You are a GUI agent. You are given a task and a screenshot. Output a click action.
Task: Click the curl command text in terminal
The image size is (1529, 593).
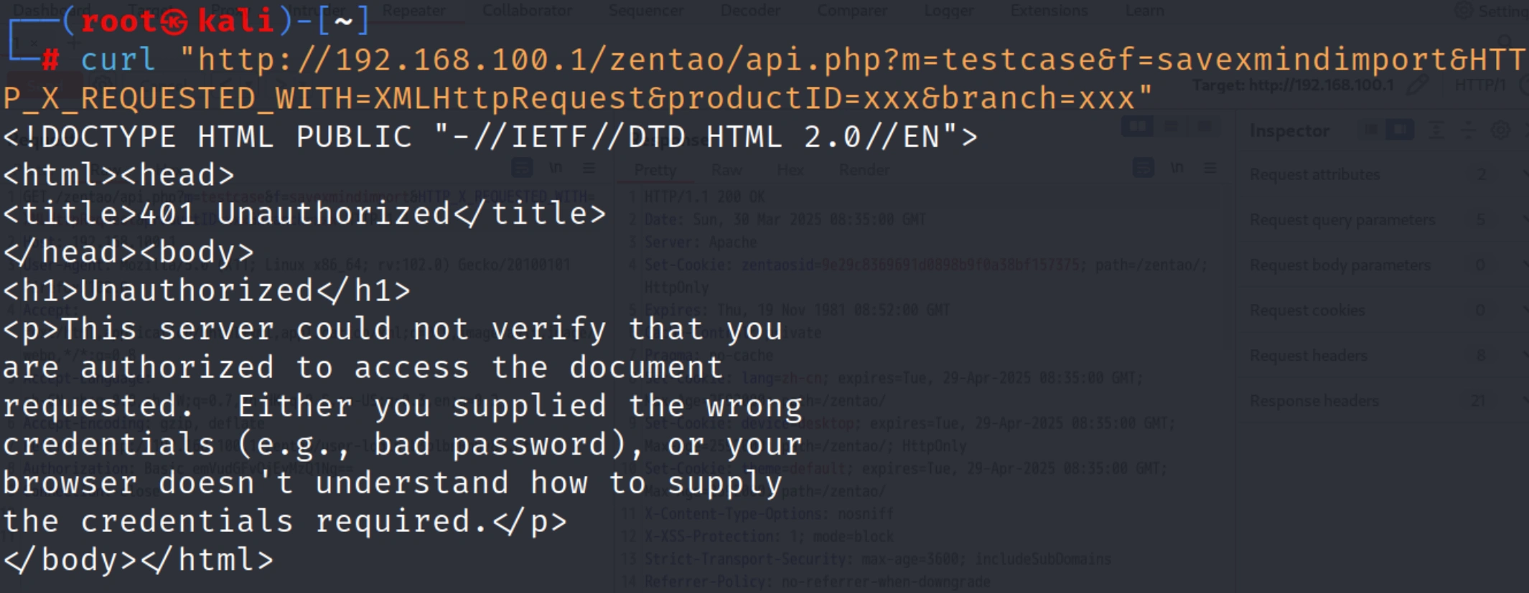pyautogui.click(x=118, y=60)
